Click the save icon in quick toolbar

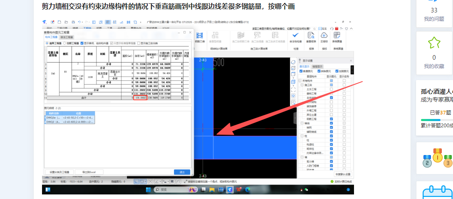click(73, 22)
